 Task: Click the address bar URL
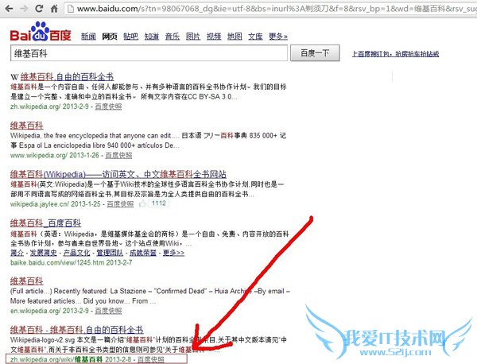(x=276, y=9)
